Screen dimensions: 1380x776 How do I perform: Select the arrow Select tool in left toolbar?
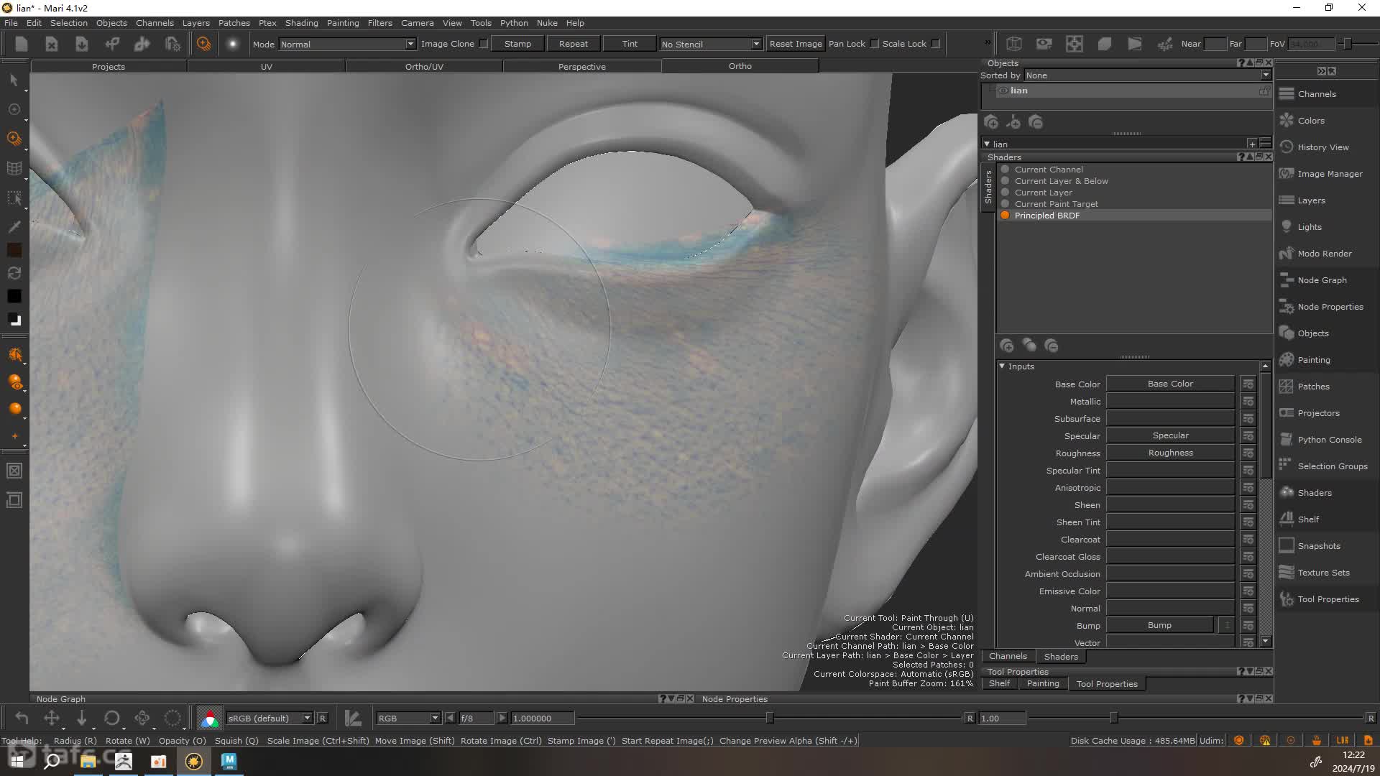click(14, 80)
